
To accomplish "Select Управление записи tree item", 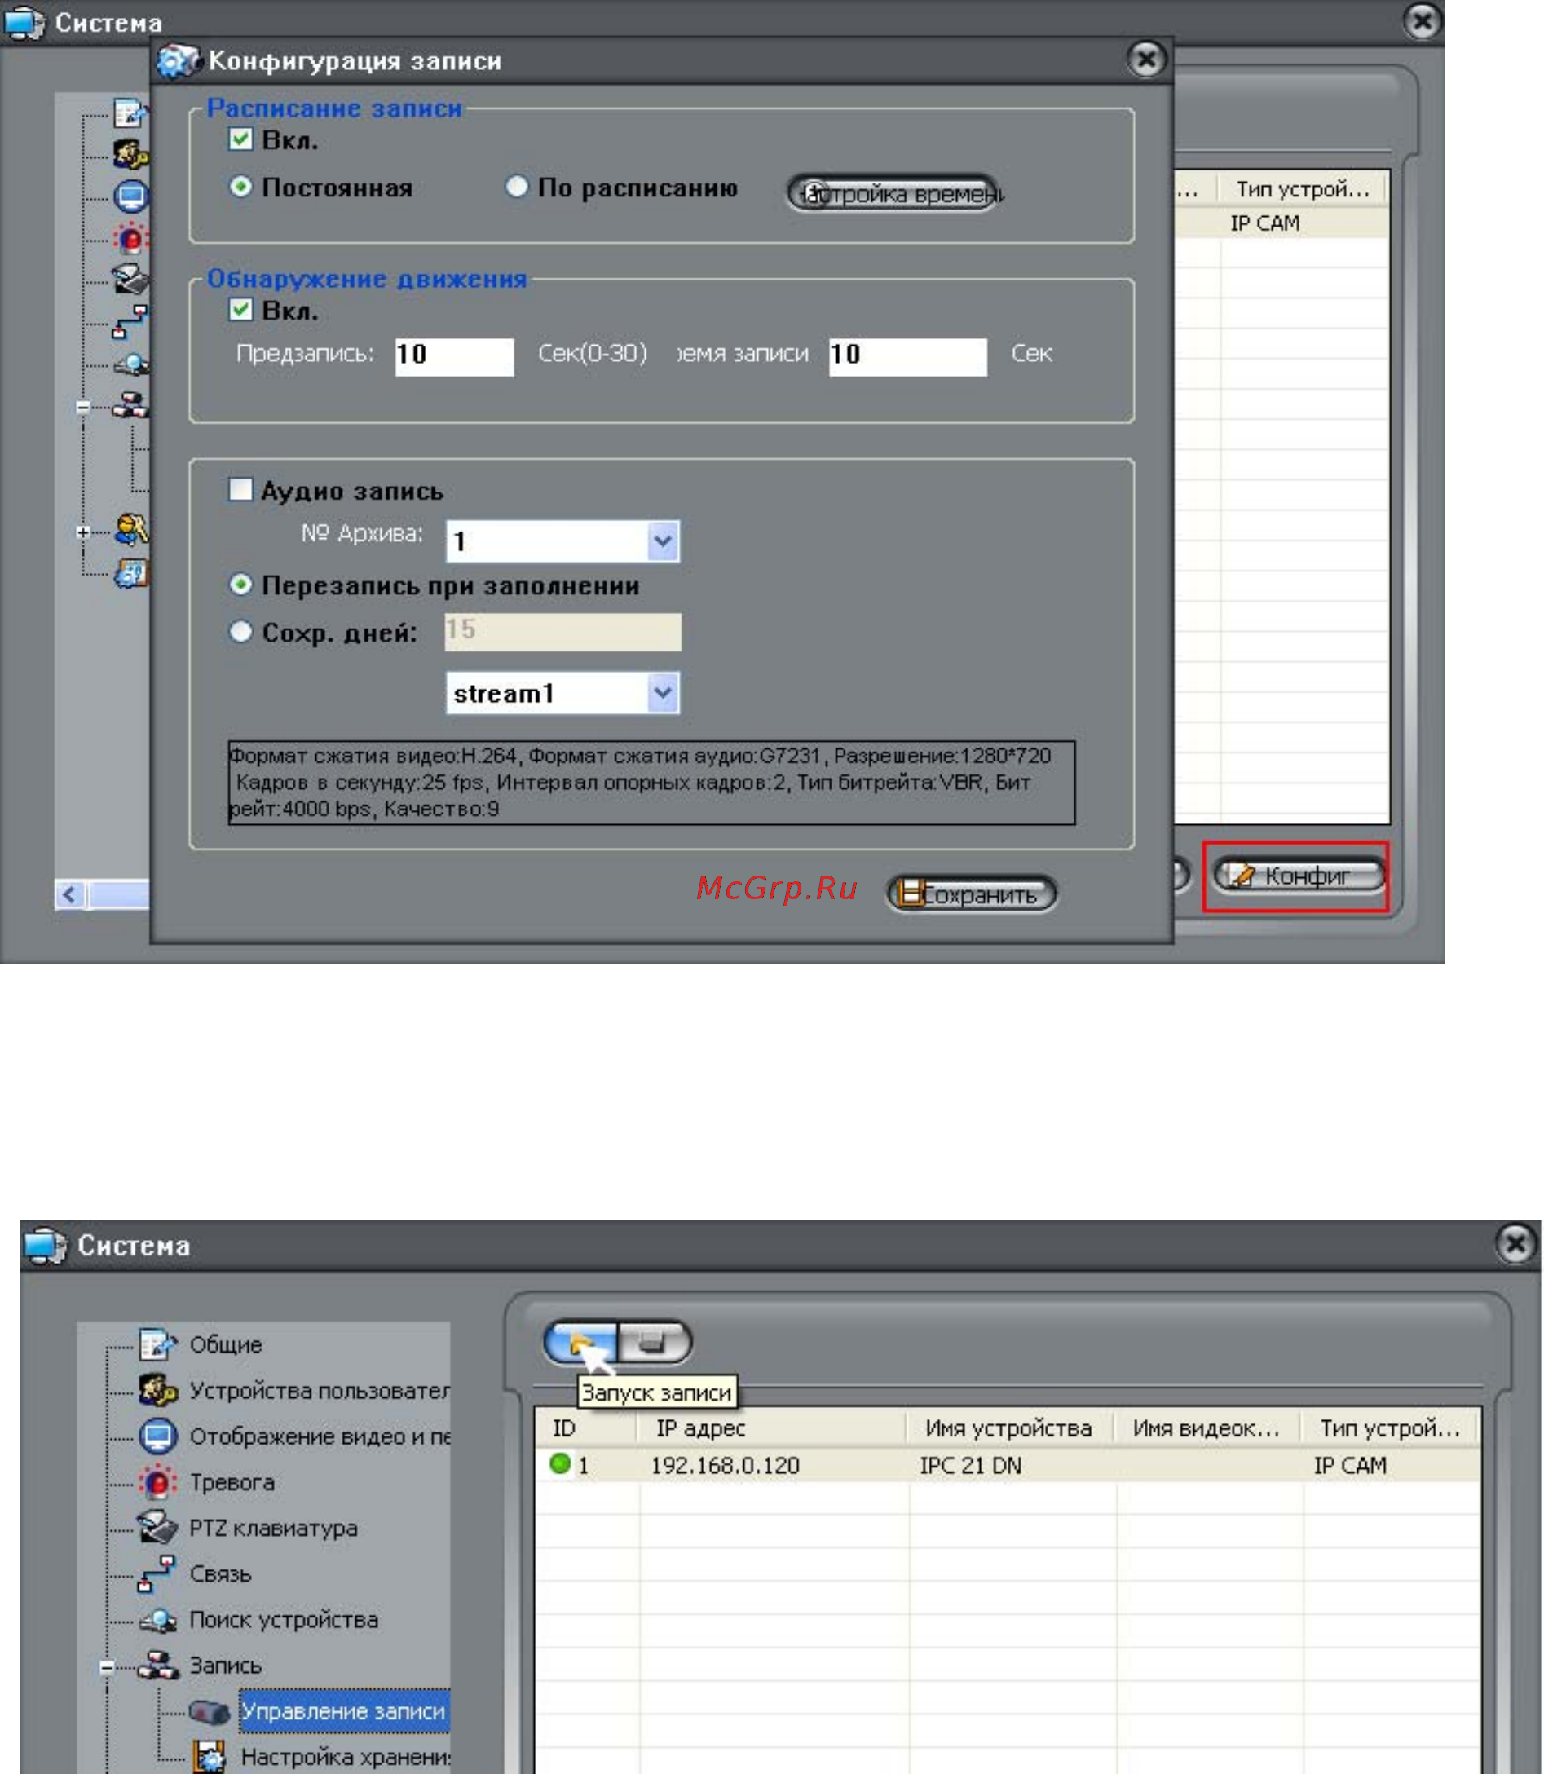I will click(x=343, y=1710).
